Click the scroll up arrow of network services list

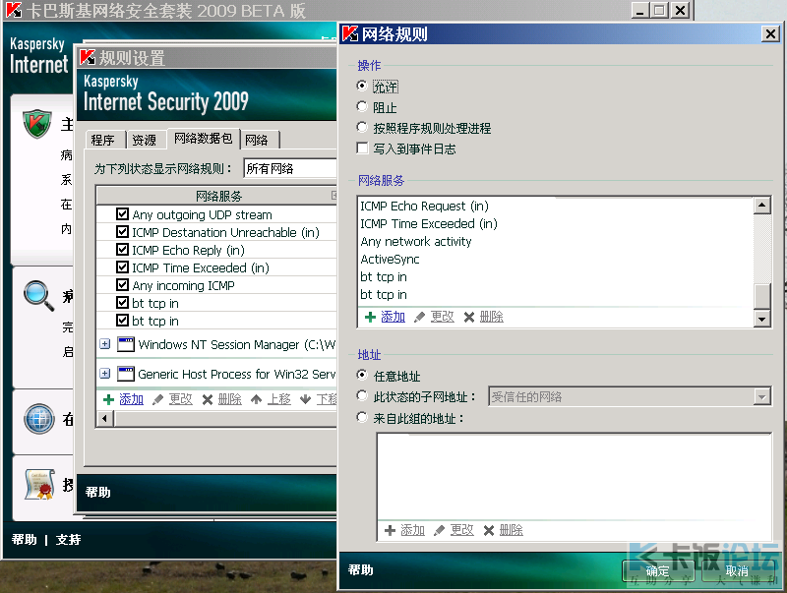762,206
